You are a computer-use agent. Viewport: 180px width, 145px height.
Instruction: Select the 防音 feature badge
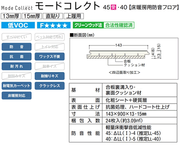pyautogui.click(x=17, y=47)
